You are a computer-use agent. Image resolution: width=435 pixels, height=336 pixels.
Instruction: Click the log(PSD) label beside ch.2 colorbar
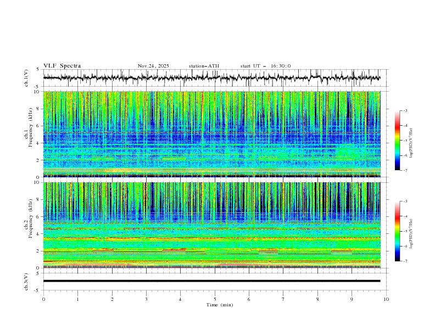pos(411,232)
